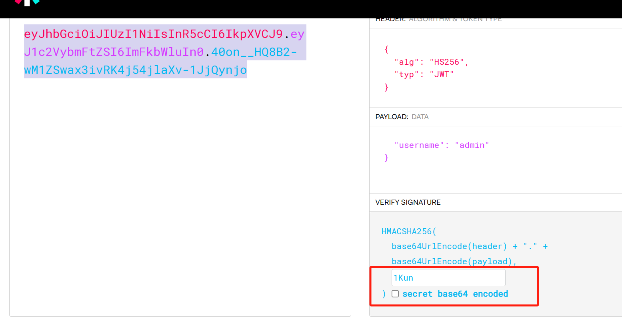Click the PAYLOAD: DATA section heading
The image size is (622, 325).
click(x=402, y=117)
